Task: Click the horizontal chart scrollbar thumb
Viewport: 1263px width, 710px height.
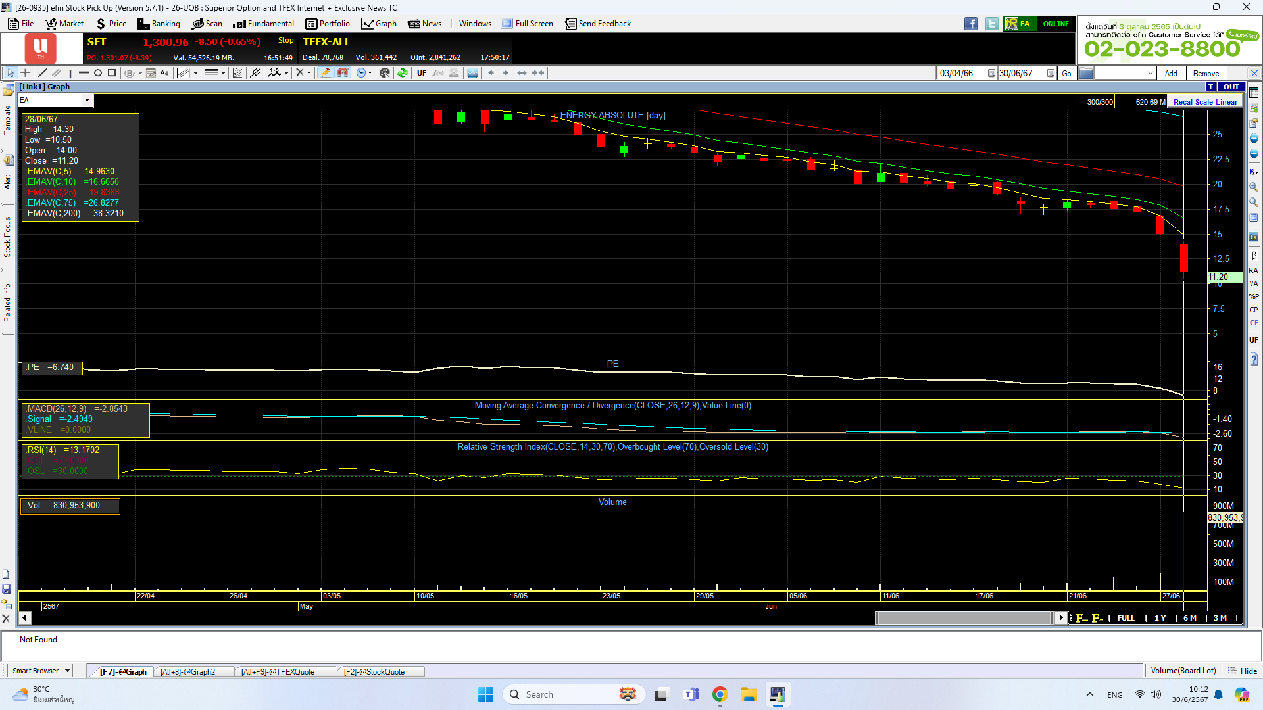Action: point(964,618)
